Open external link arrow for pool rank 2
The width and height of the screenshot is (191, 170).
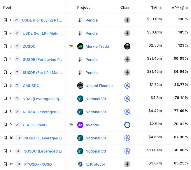pos(17,33)
